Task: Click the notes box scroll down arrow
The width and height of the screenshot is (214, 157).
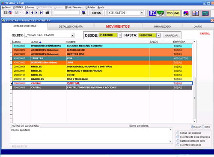Action: click(171, 142)
